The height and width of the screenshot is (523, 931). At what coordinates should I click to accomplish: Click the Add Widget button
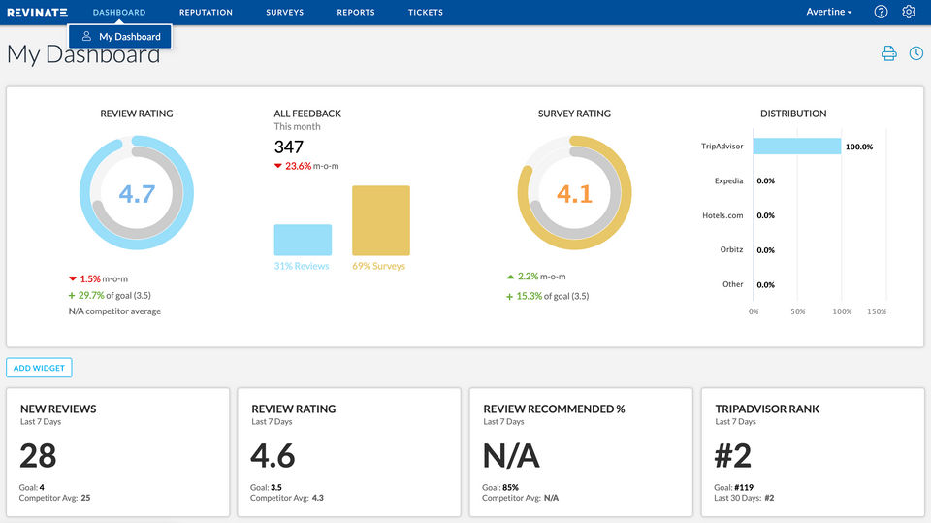click(39, 369)
